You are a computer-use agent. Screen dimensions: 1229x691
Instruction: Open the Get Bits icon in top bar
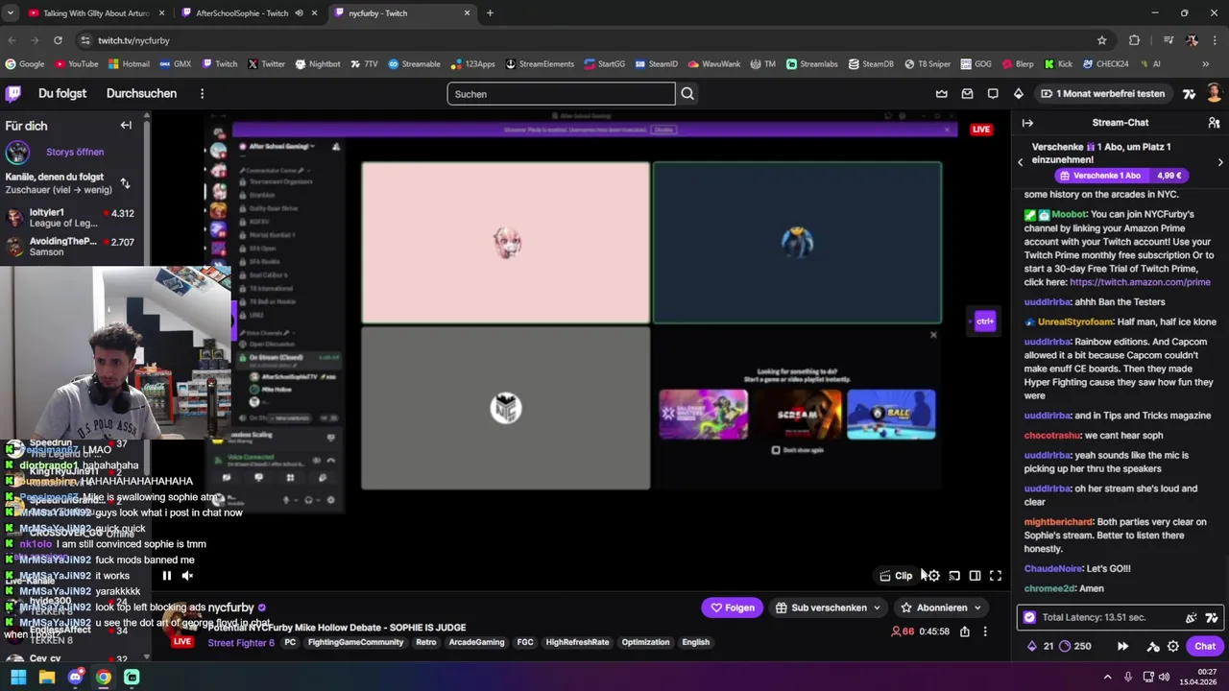[1019, 94]
